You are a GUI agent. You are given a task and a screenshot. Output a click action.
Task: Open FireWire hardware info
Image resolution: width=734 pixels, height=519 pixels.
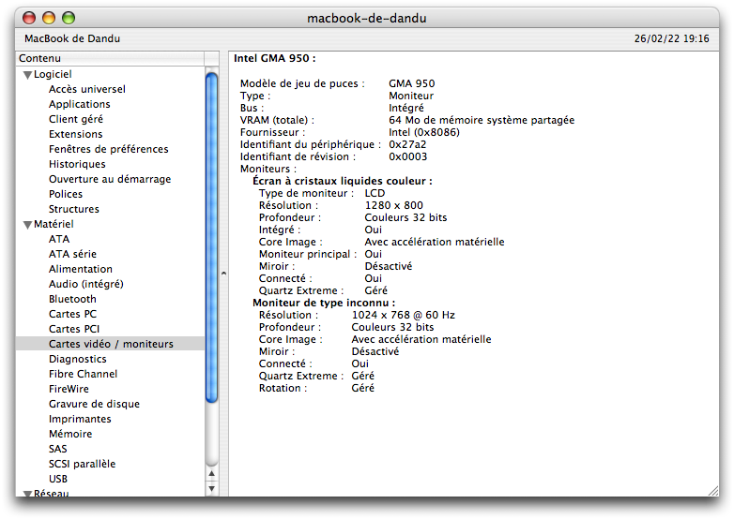point(69,389)
